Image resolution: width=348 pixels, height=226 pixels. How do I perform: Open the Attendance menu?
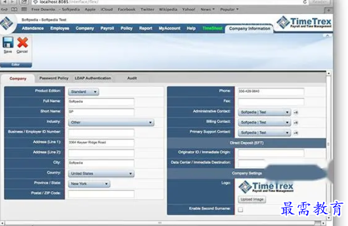tap(33, 28)
